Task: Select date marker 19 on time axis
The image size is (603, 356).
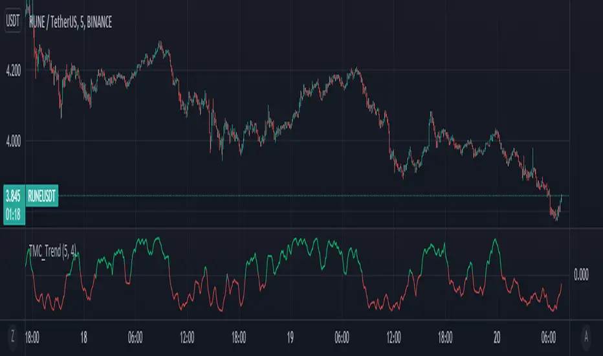Action: click(291, 337)
